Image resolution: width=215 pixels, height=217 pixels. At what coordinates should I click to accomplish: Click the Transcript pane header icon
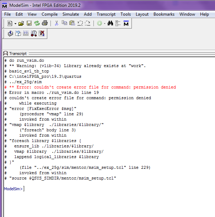tap(6, 54)
